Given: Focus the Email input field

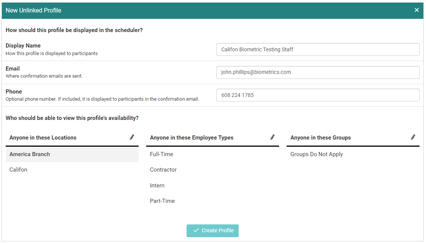Looking at the screenshot, I should pyautogui.click(x=318, y=72).
